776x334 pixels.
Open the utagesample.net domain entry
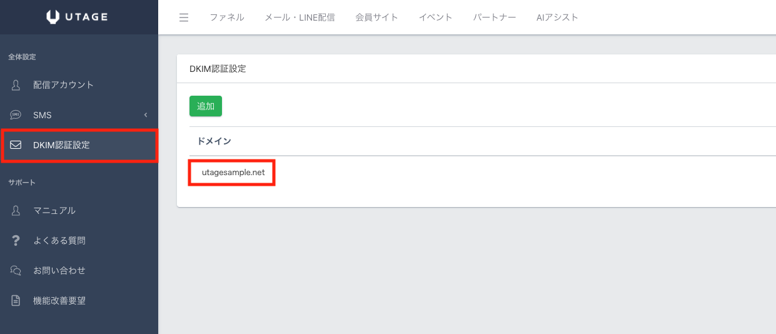pyautogui.click(x=233, y=173)
